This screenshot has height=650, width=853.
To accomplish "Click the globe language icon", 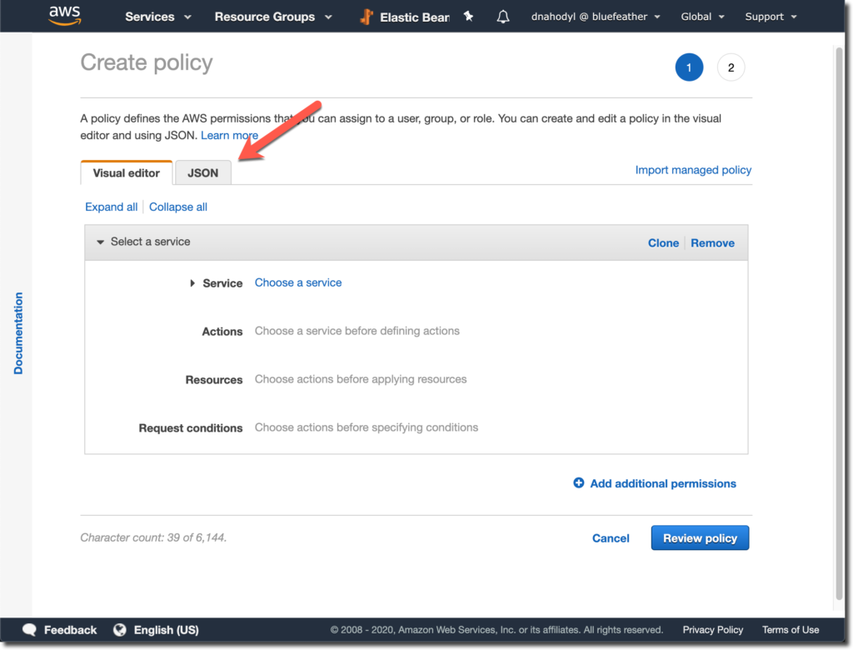I will (120, 630).
